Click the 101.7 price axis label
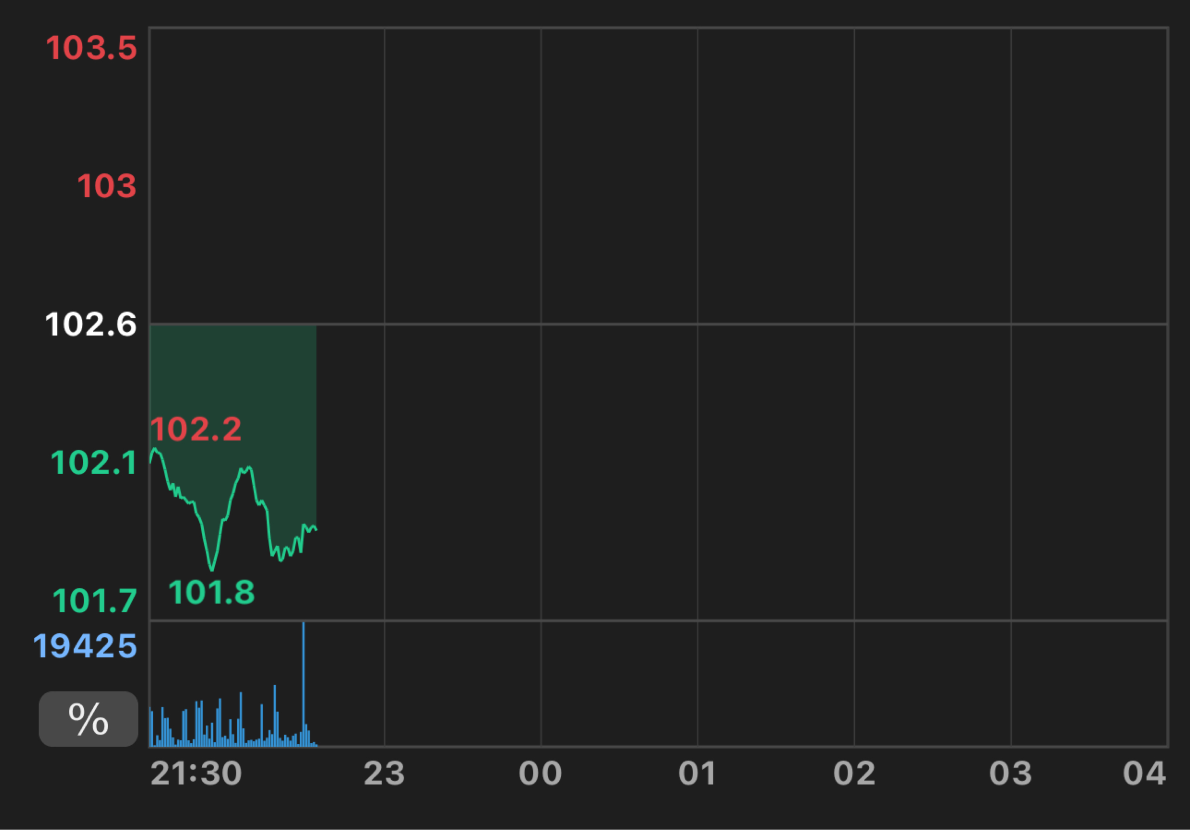This screenshot has height=830, width=1190. (x=95, y=601)
